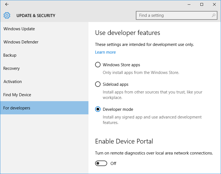Open the Learn more link
Viewport: 221px width, 174px height.
click(x=105, y=52)
